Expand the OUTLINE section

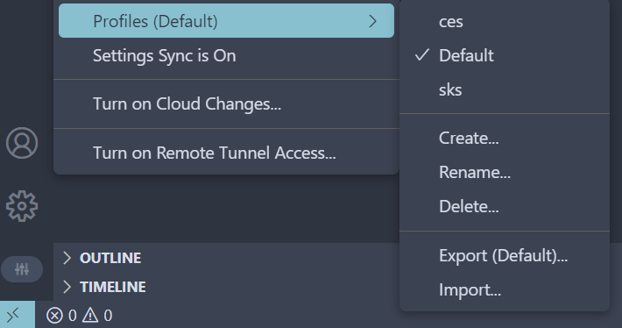(110, 258)
